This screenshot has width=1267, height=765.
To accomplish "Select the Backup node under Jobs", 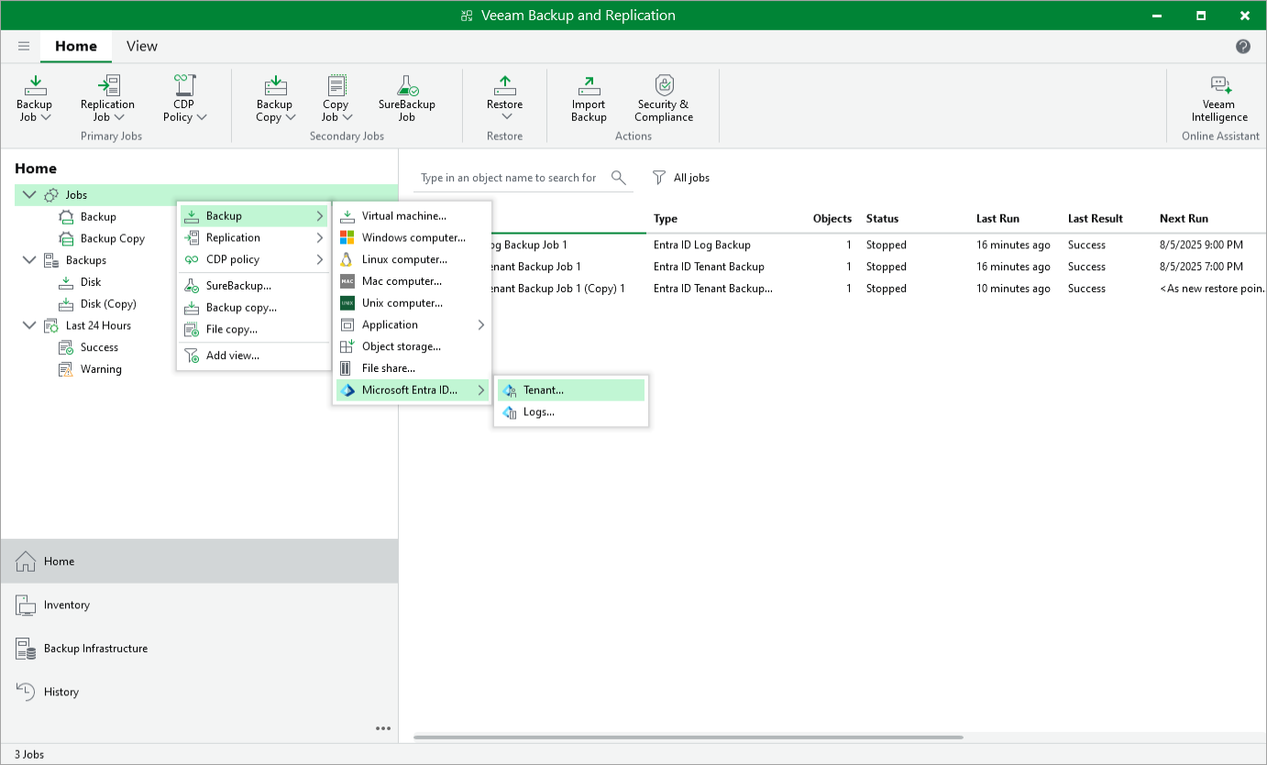I will point(98,217).
